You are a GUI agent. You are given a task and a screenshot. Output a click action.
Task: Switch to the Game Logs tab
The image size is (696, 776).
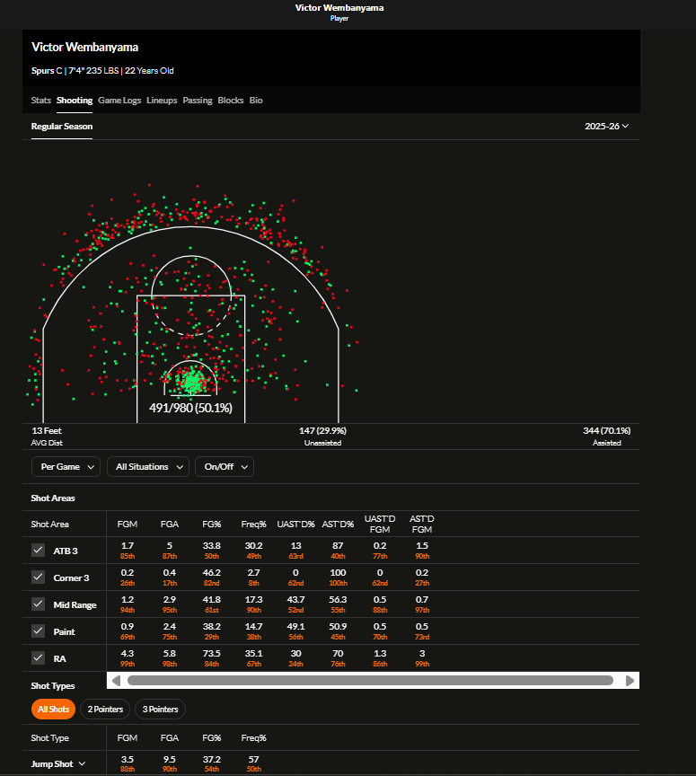coord(119,100)
